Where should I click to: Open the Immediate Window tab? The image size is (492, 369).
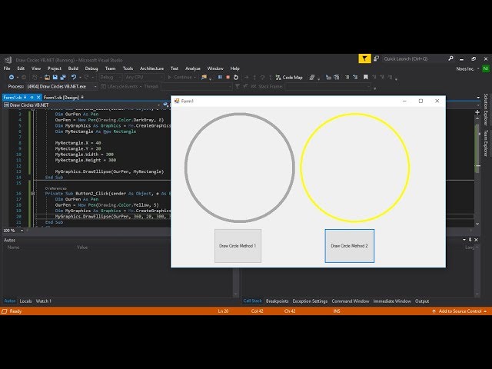pyautogui.click(x=392, y=301)
